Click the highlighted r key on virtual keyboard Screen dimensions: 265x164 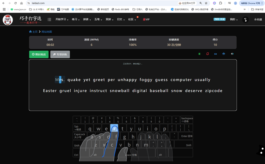[x=114, y=129]
